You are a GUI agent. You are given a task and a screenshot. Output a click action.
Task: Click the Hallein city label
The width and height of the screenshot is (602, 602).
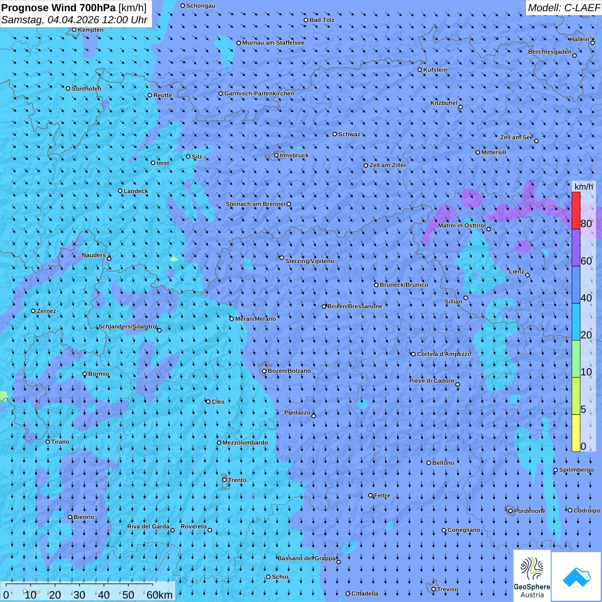(x=580, y=39)
